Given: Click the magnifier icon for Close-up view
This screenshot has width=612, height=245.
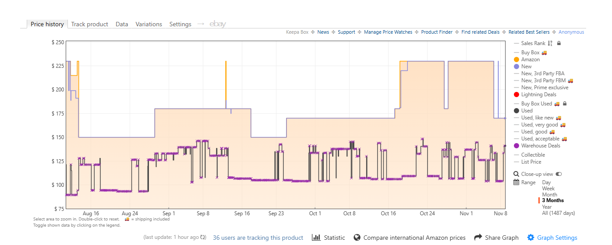Looking at the screenshot, I should coord(516,174).
